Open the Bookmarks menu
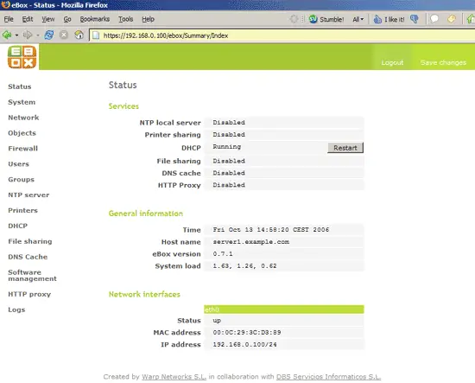 tap(95, 19)
